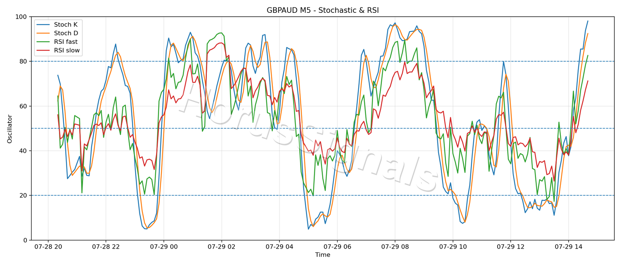Image resolution: width=621 pixels, height=266 pixels.
Task: Click the 'RSI slow' legend label
Action: [x=67, y=50]
